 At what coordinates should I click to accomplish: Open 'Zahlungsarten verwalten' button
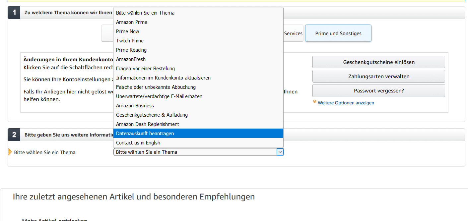click(378, 77)
